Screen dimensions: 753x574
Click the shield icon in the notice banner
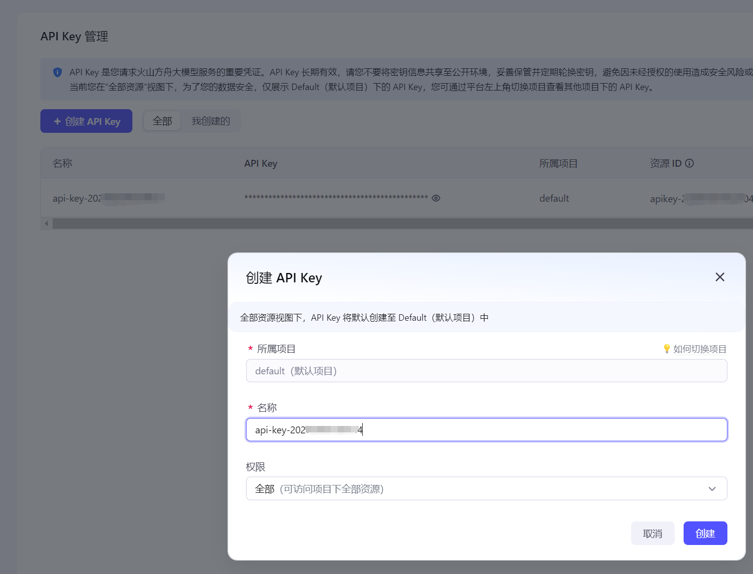pos(58,72)
